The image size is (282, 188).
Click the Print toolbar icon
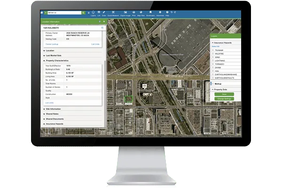[x=133, y=14]
